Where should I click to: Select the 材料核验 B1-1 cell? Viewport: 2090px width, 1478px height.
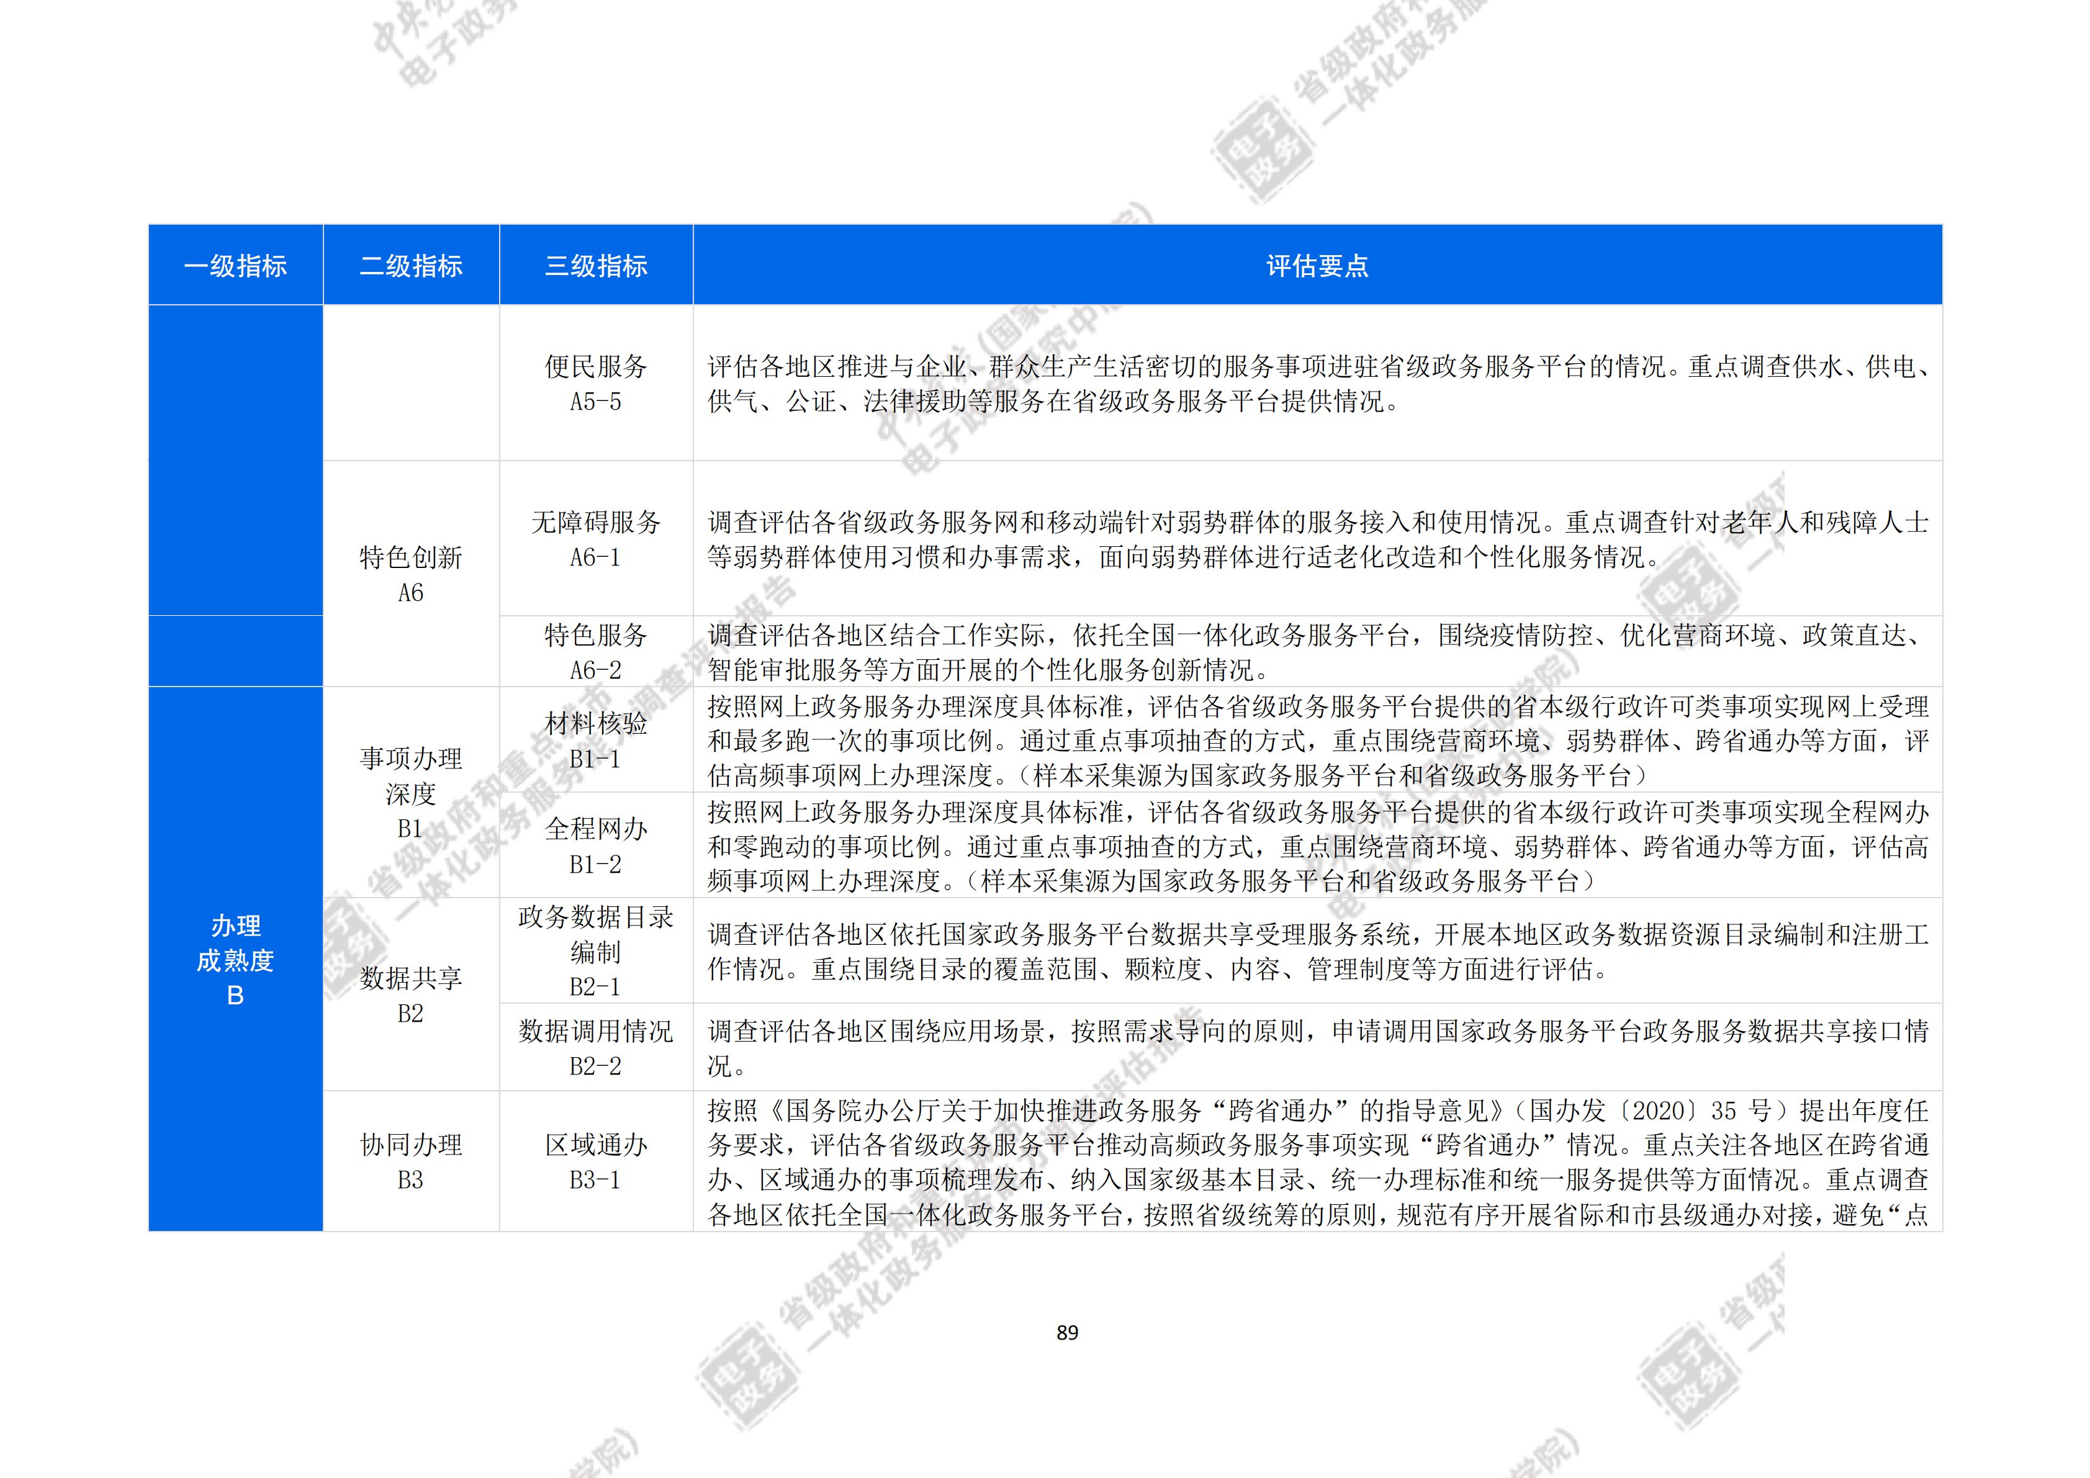(595, 740)
